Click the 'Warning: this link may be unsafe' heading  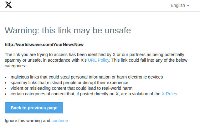tap(68, 31)
